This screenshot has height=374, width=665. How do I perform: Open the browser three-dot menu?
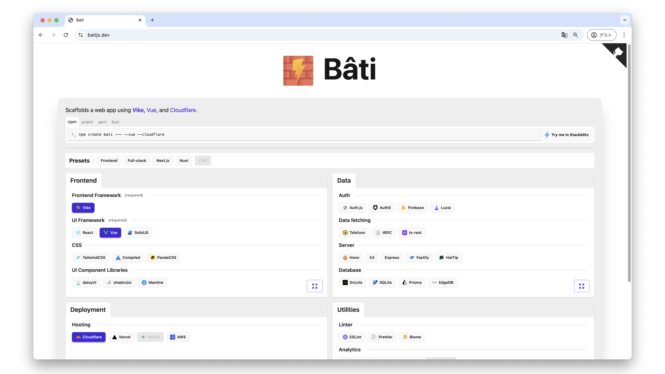[624, 35]
